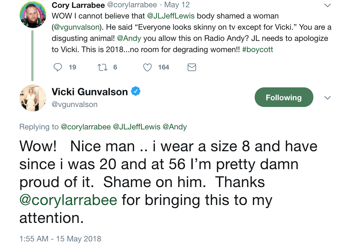Viewport: 353px width, 247px height.
Task: Toggle the green Following button
Action: [284, 97]
